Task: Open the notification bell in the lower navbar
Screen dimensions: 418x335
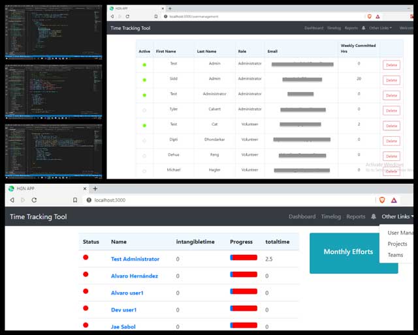Action: pos(374,216)
